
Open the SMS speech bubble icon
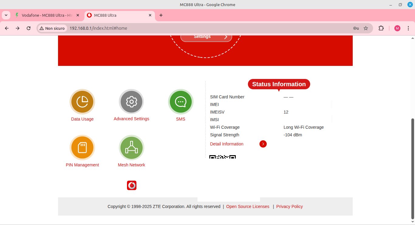coord(180,102)
